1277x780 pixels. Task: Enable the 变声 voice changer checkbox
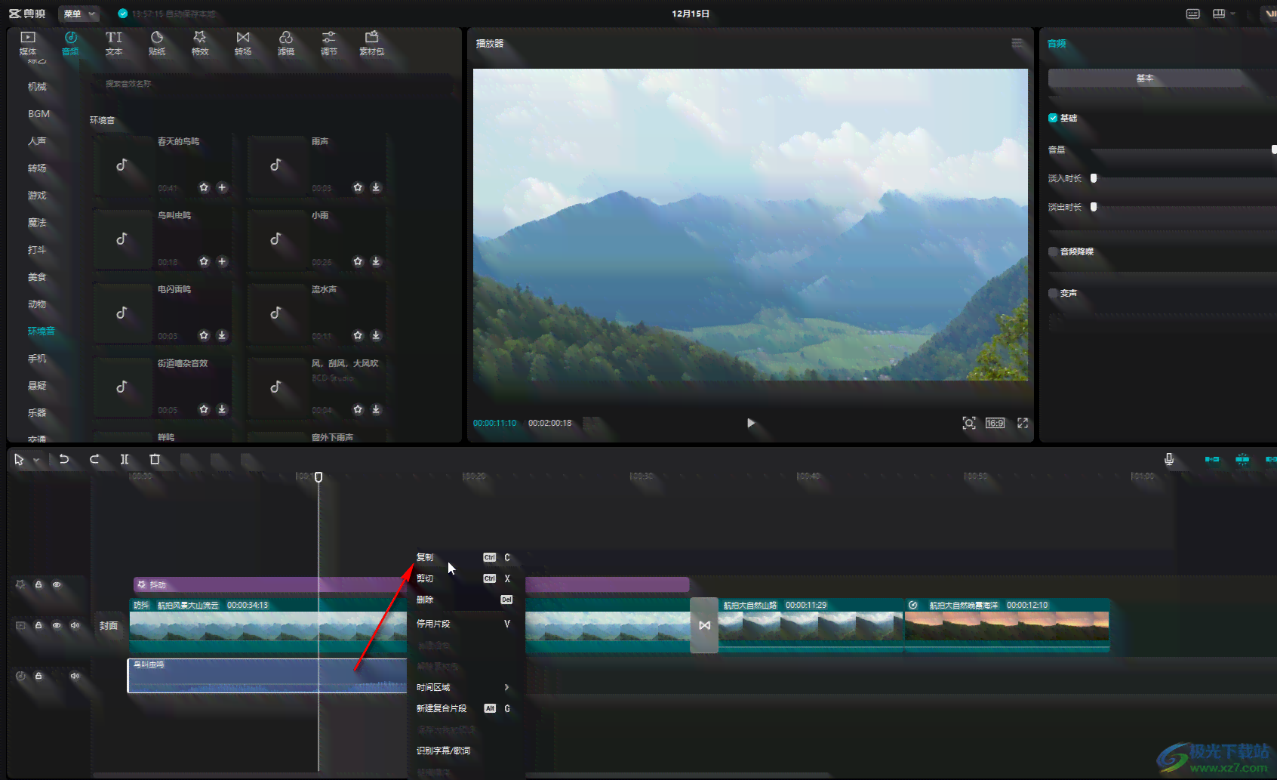tap(1053, 293)
